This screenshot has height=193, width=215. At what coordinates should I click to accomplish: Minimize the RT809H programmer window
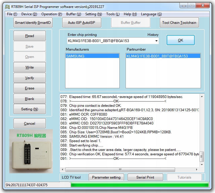(184, 6)
